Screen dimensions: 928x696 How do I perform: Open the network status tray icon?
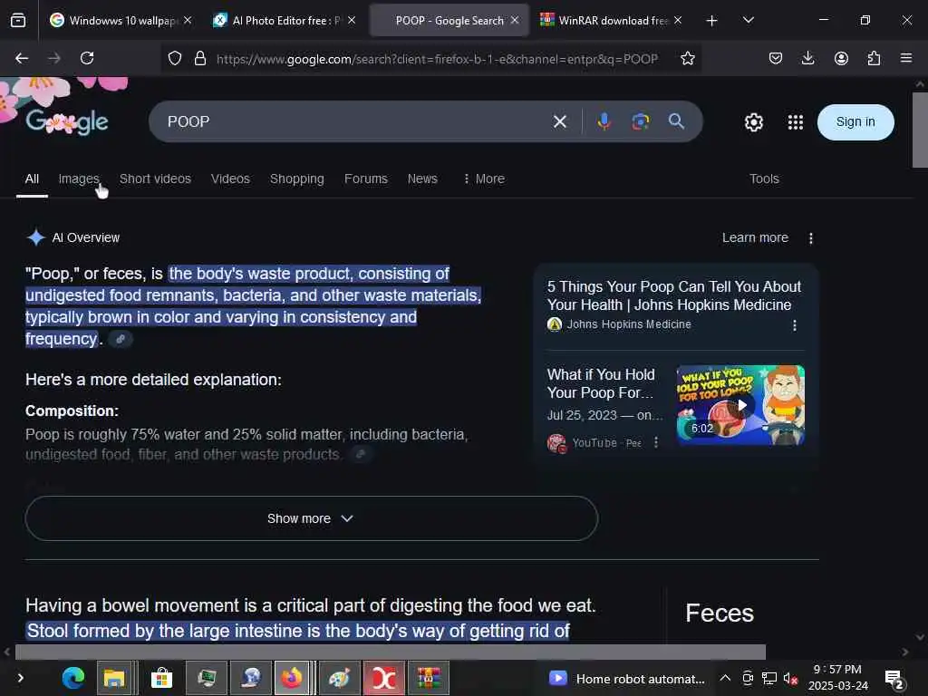(x=768, y=678)
